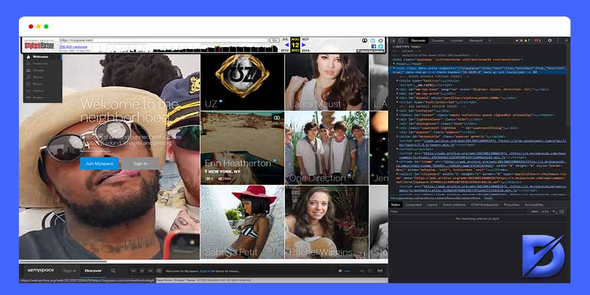590x295 pixels.
Task: Open Wayback help question mark icon
Action: 373,41
